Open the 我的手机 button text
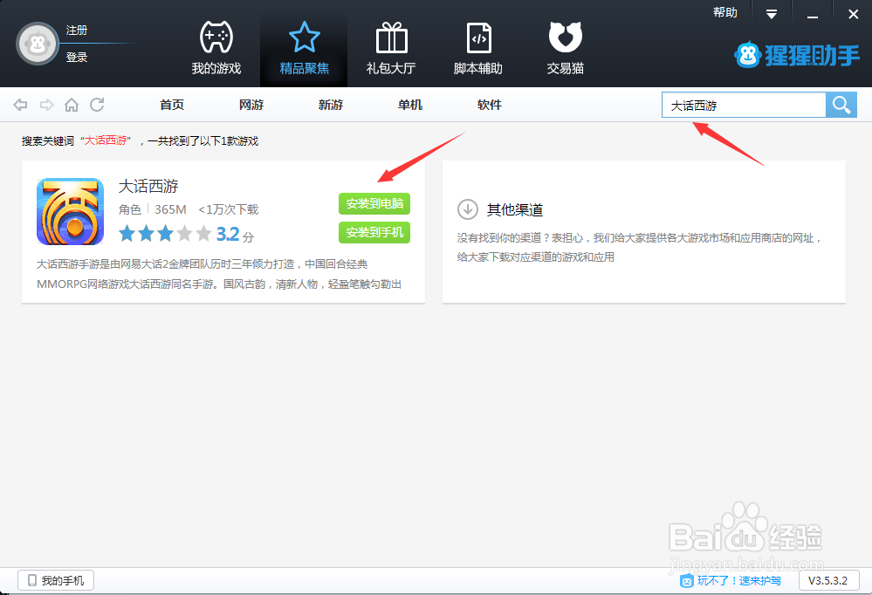This screenshot has height=595, width=872. tap(63, 580)
